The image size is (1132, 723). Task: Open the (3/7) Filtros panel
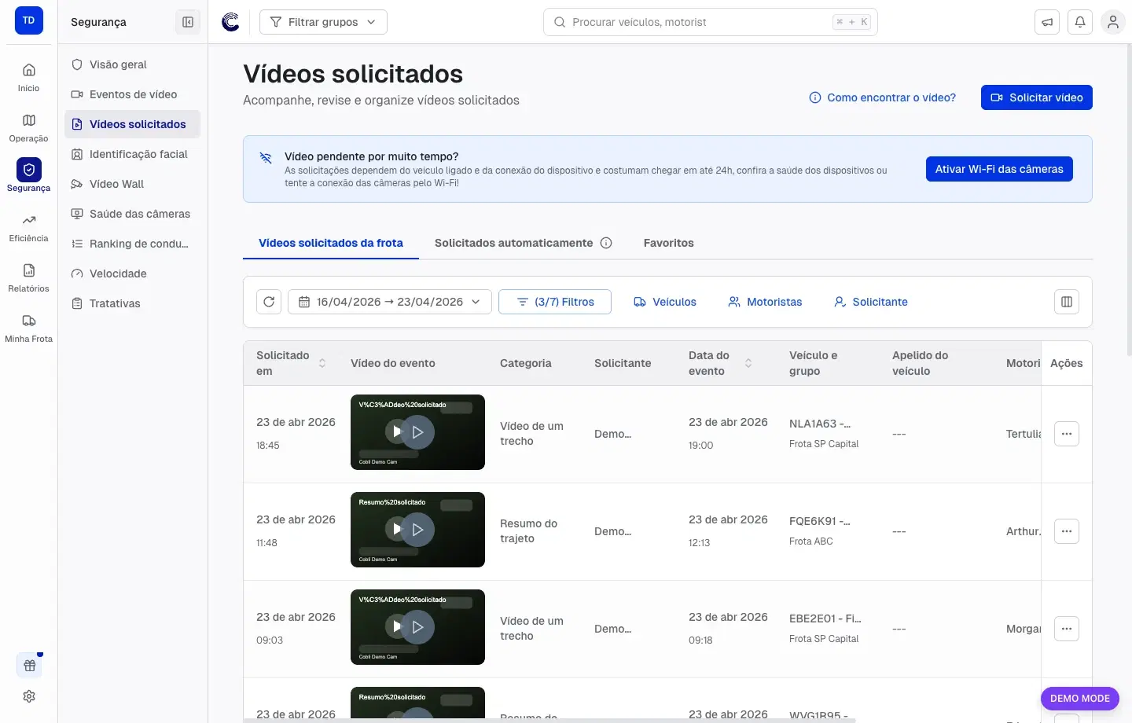pyautogui.click(x=555, y=302)
